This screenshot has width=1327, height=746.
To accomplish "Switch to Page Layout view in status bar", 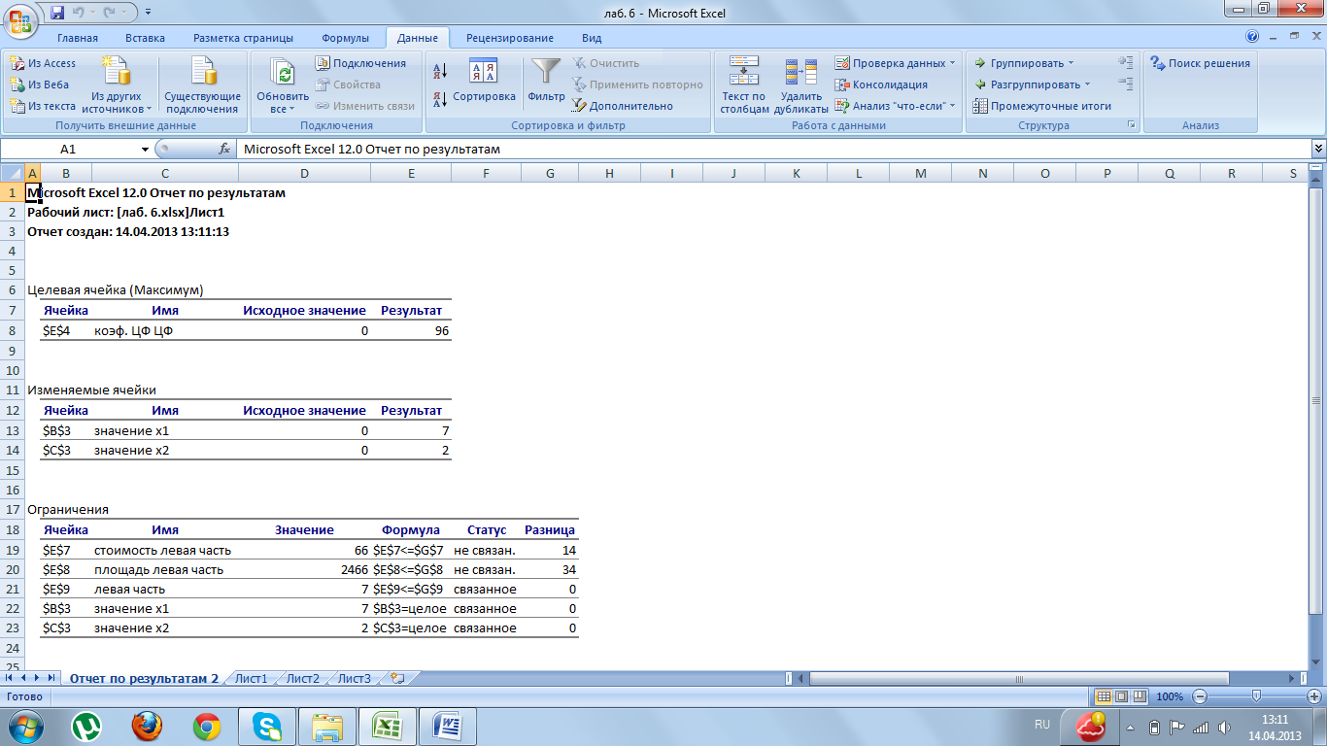I will 1121,697.
